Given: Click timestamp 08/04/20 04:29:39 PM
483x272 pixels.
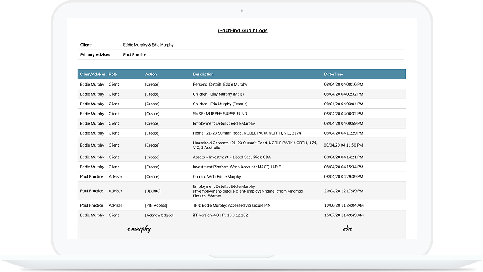Looking at the screenshot, I should pyautogui.click(x=343, y=177).
